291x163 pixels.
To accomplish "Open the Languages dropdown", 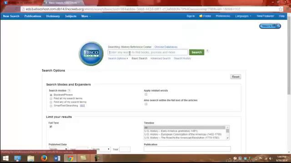I will point(243,16).
